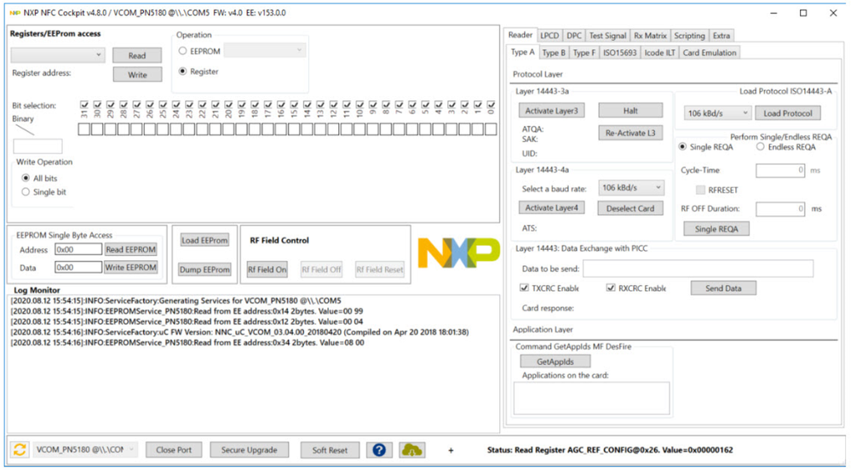Open the Extra tab

pyautogui.click(x=722, y=35)
